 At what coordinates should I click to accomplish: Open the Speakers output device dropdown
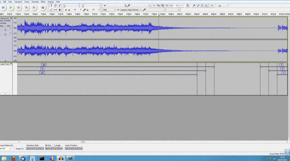131,10
